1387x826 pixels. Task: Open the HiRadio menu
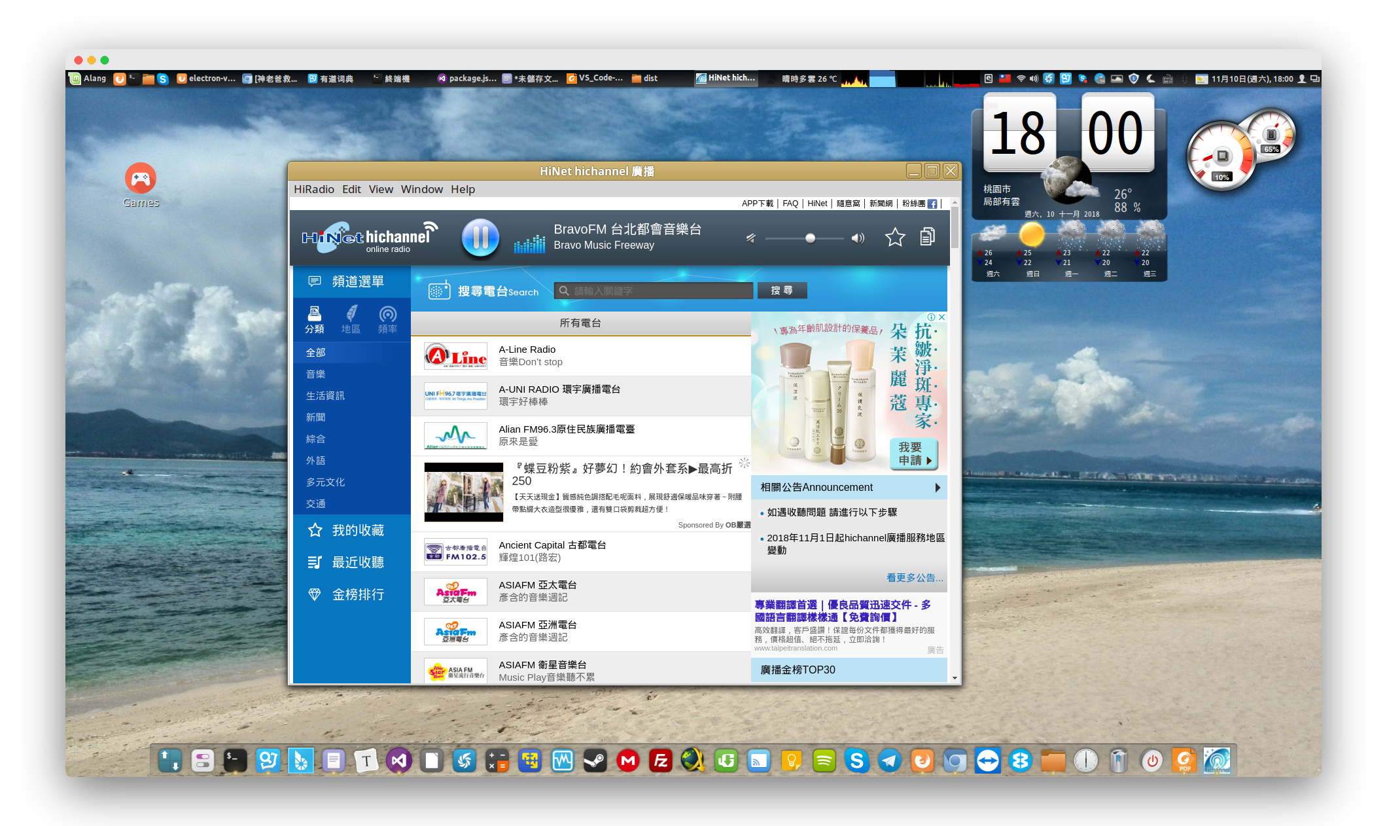313,189
